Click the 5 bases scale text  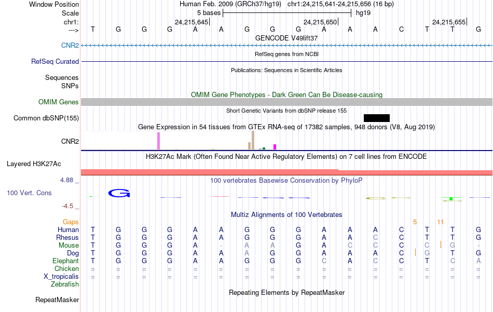click(209, 13)
